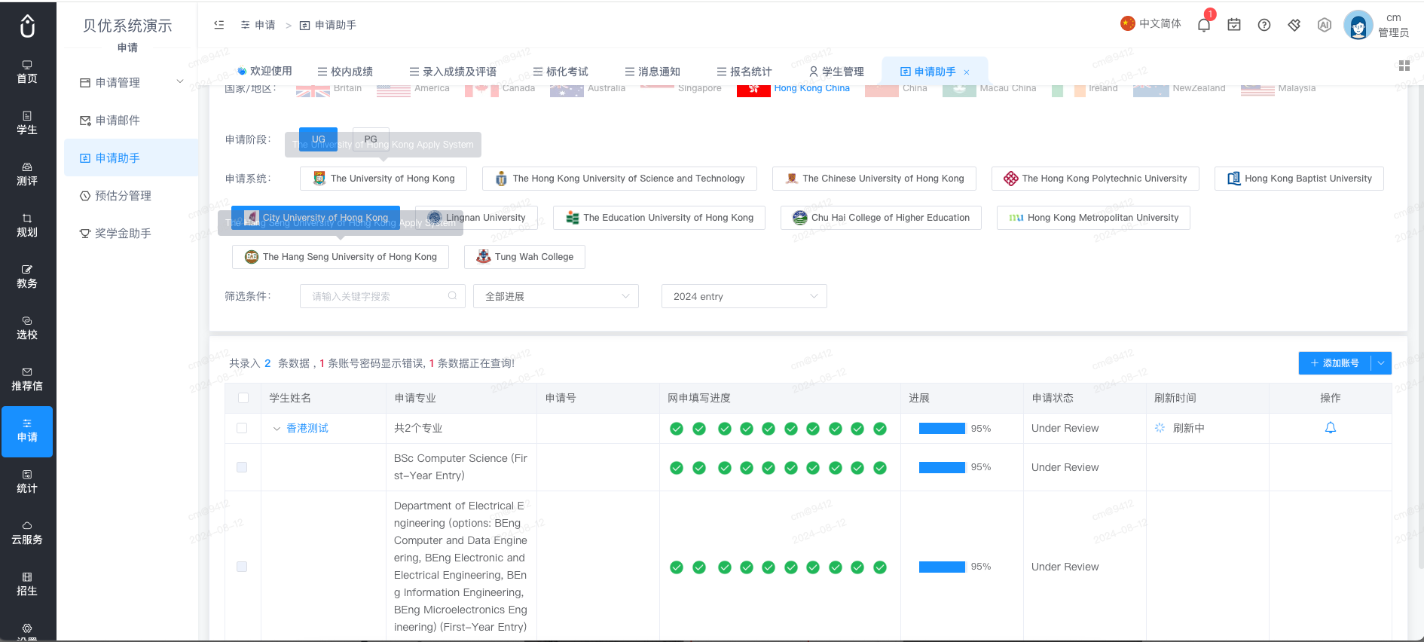Toggle the select-all checkbox in table header
The height and width of the screenshot is (642, 1424).
[x=243, y=398]
